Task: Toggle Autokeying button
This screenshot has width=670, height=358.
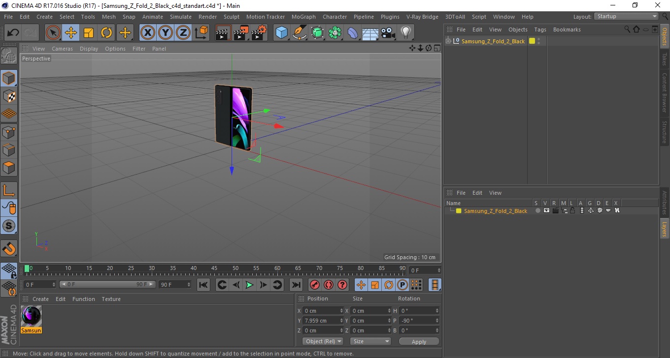Action: coord(329,285)
